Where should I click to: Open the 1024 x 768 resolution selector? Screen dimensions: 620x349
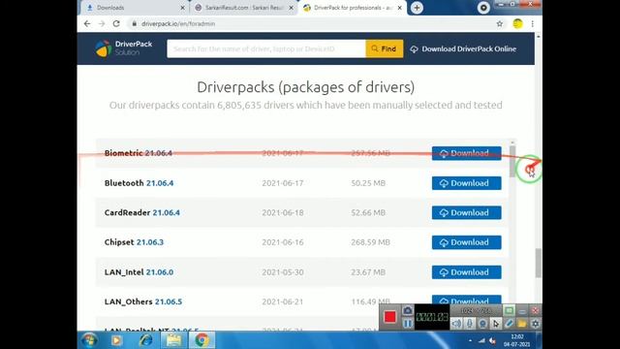tap(476, 310)
